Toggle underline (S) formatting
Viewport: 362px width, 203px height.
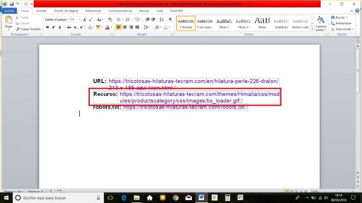[60, 27]
